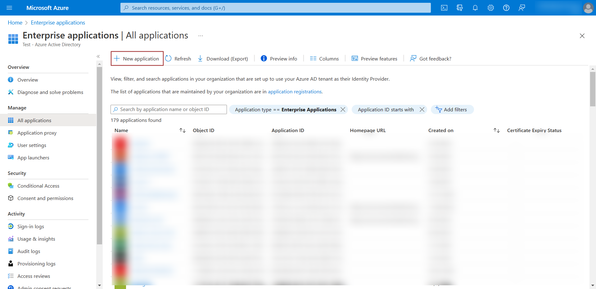Open Sign-in logs from the sidebar
Image resolution: width=596 pixels, height=289 pixels.
coord(30,226)
